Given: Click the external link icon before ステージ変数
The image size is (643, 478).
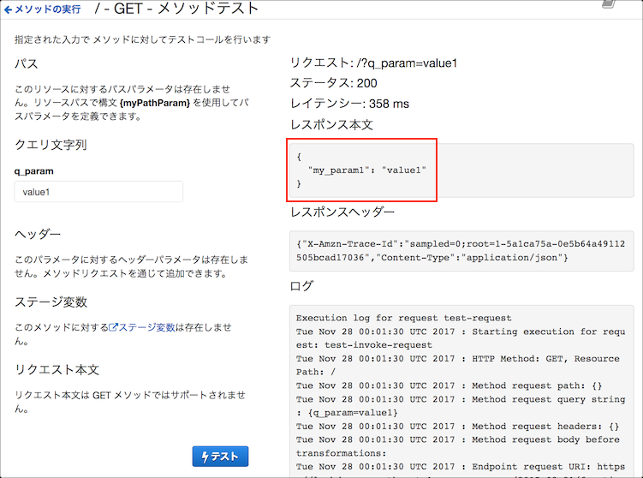Looking at the screenshot, I should click(x=113, y=327).
